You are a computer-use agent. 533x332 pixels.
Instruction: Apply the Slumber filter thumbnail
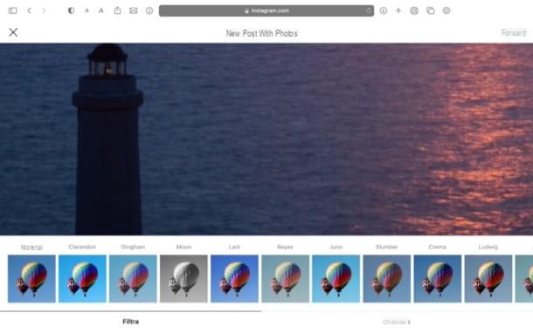pos(387,279)
